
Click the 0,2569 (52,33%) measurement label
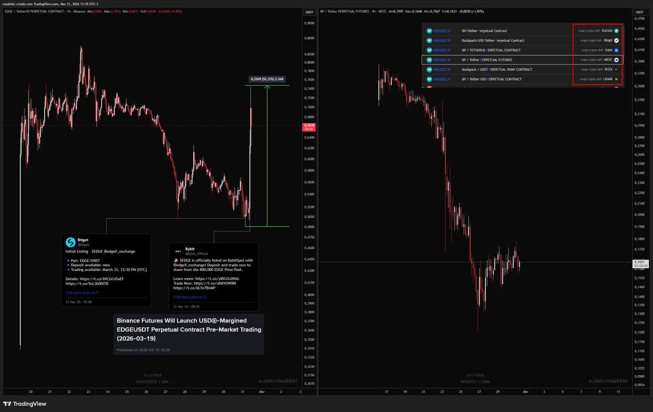[266, 79]
